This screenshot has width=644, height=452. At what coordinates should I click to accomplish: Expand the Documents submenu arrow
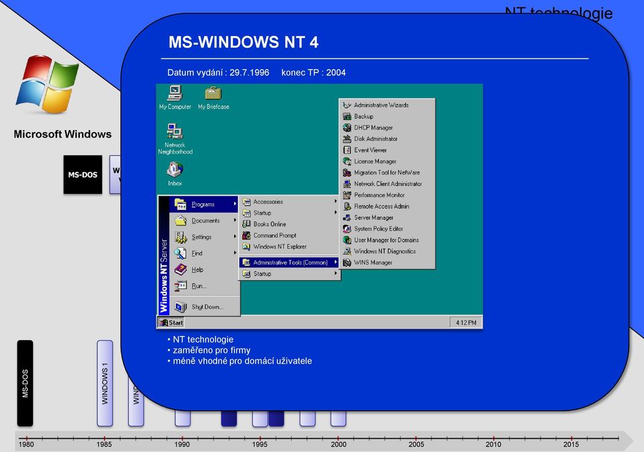point(235,221)
